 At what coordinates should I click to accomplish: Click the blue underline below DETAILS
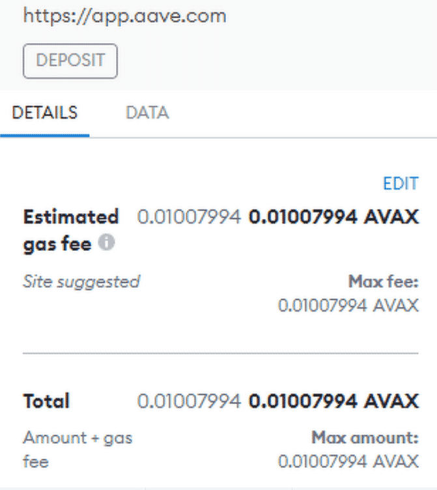coord(45,136)
